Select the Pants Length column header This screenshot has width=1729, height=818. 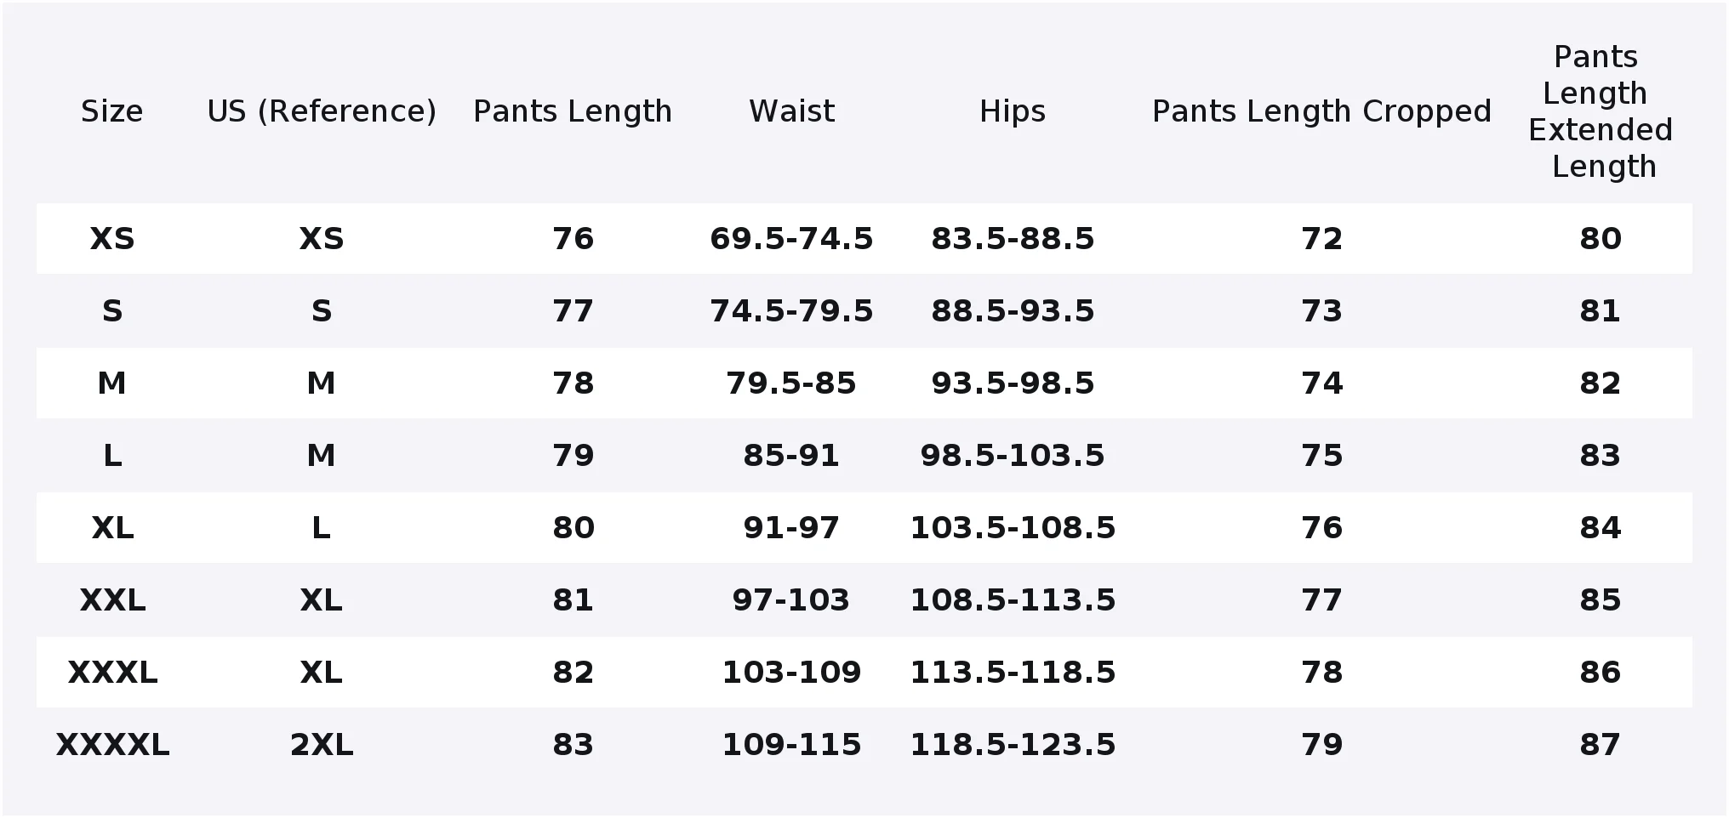(x=573, y=111)
